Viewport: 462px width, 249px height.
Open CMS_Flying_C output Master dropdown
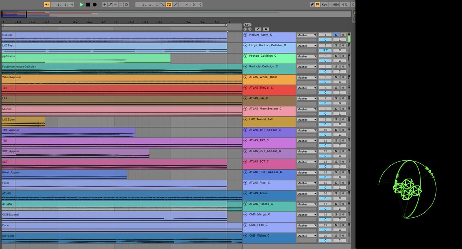pos(306,236)
